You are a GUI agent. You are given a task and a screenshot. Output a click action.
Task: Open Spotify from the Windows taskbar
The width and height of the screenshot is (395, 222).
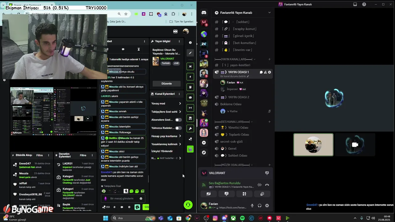242,218
